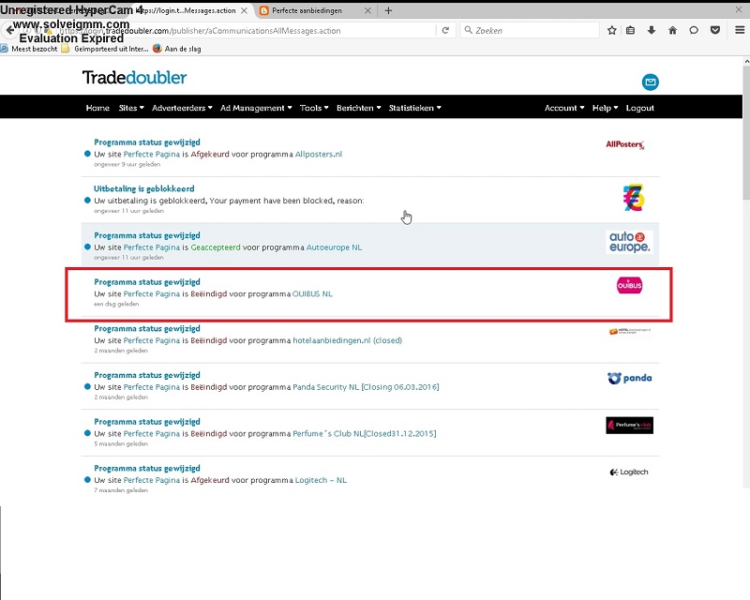Image resolution: width=750 pixels, height=600 pixels.
Task: Open the Pocket icon in toolbar
Action: [x=715, y=30]
